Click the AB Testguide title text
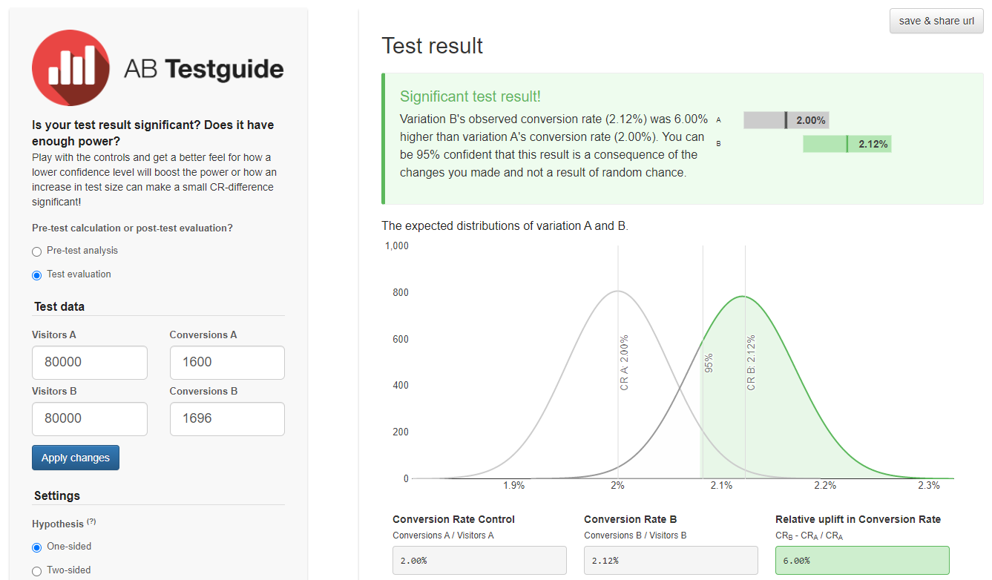992x580 pixels. coord(204,69)
